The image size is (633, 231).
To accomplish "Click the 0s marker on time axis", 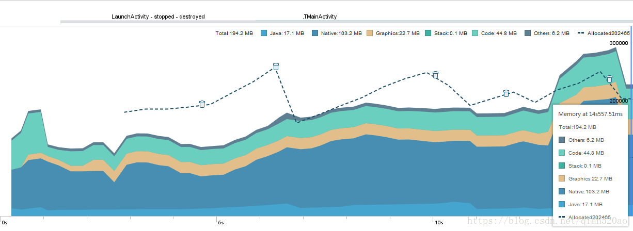I will pyautogui.click(x=5, y=223).
